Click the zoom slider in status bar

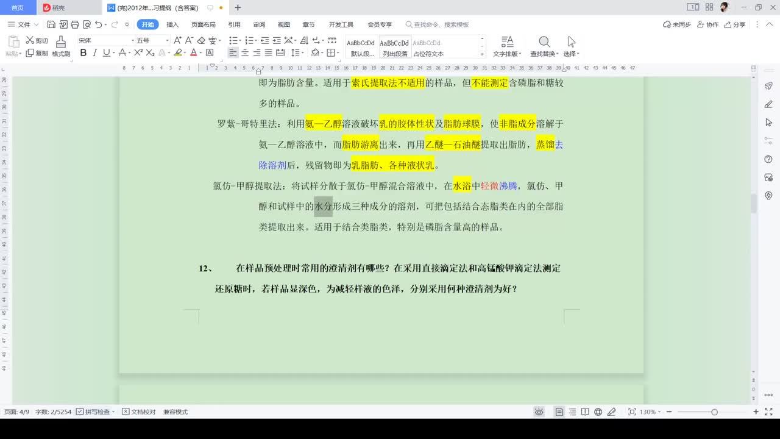pos(714,412)
